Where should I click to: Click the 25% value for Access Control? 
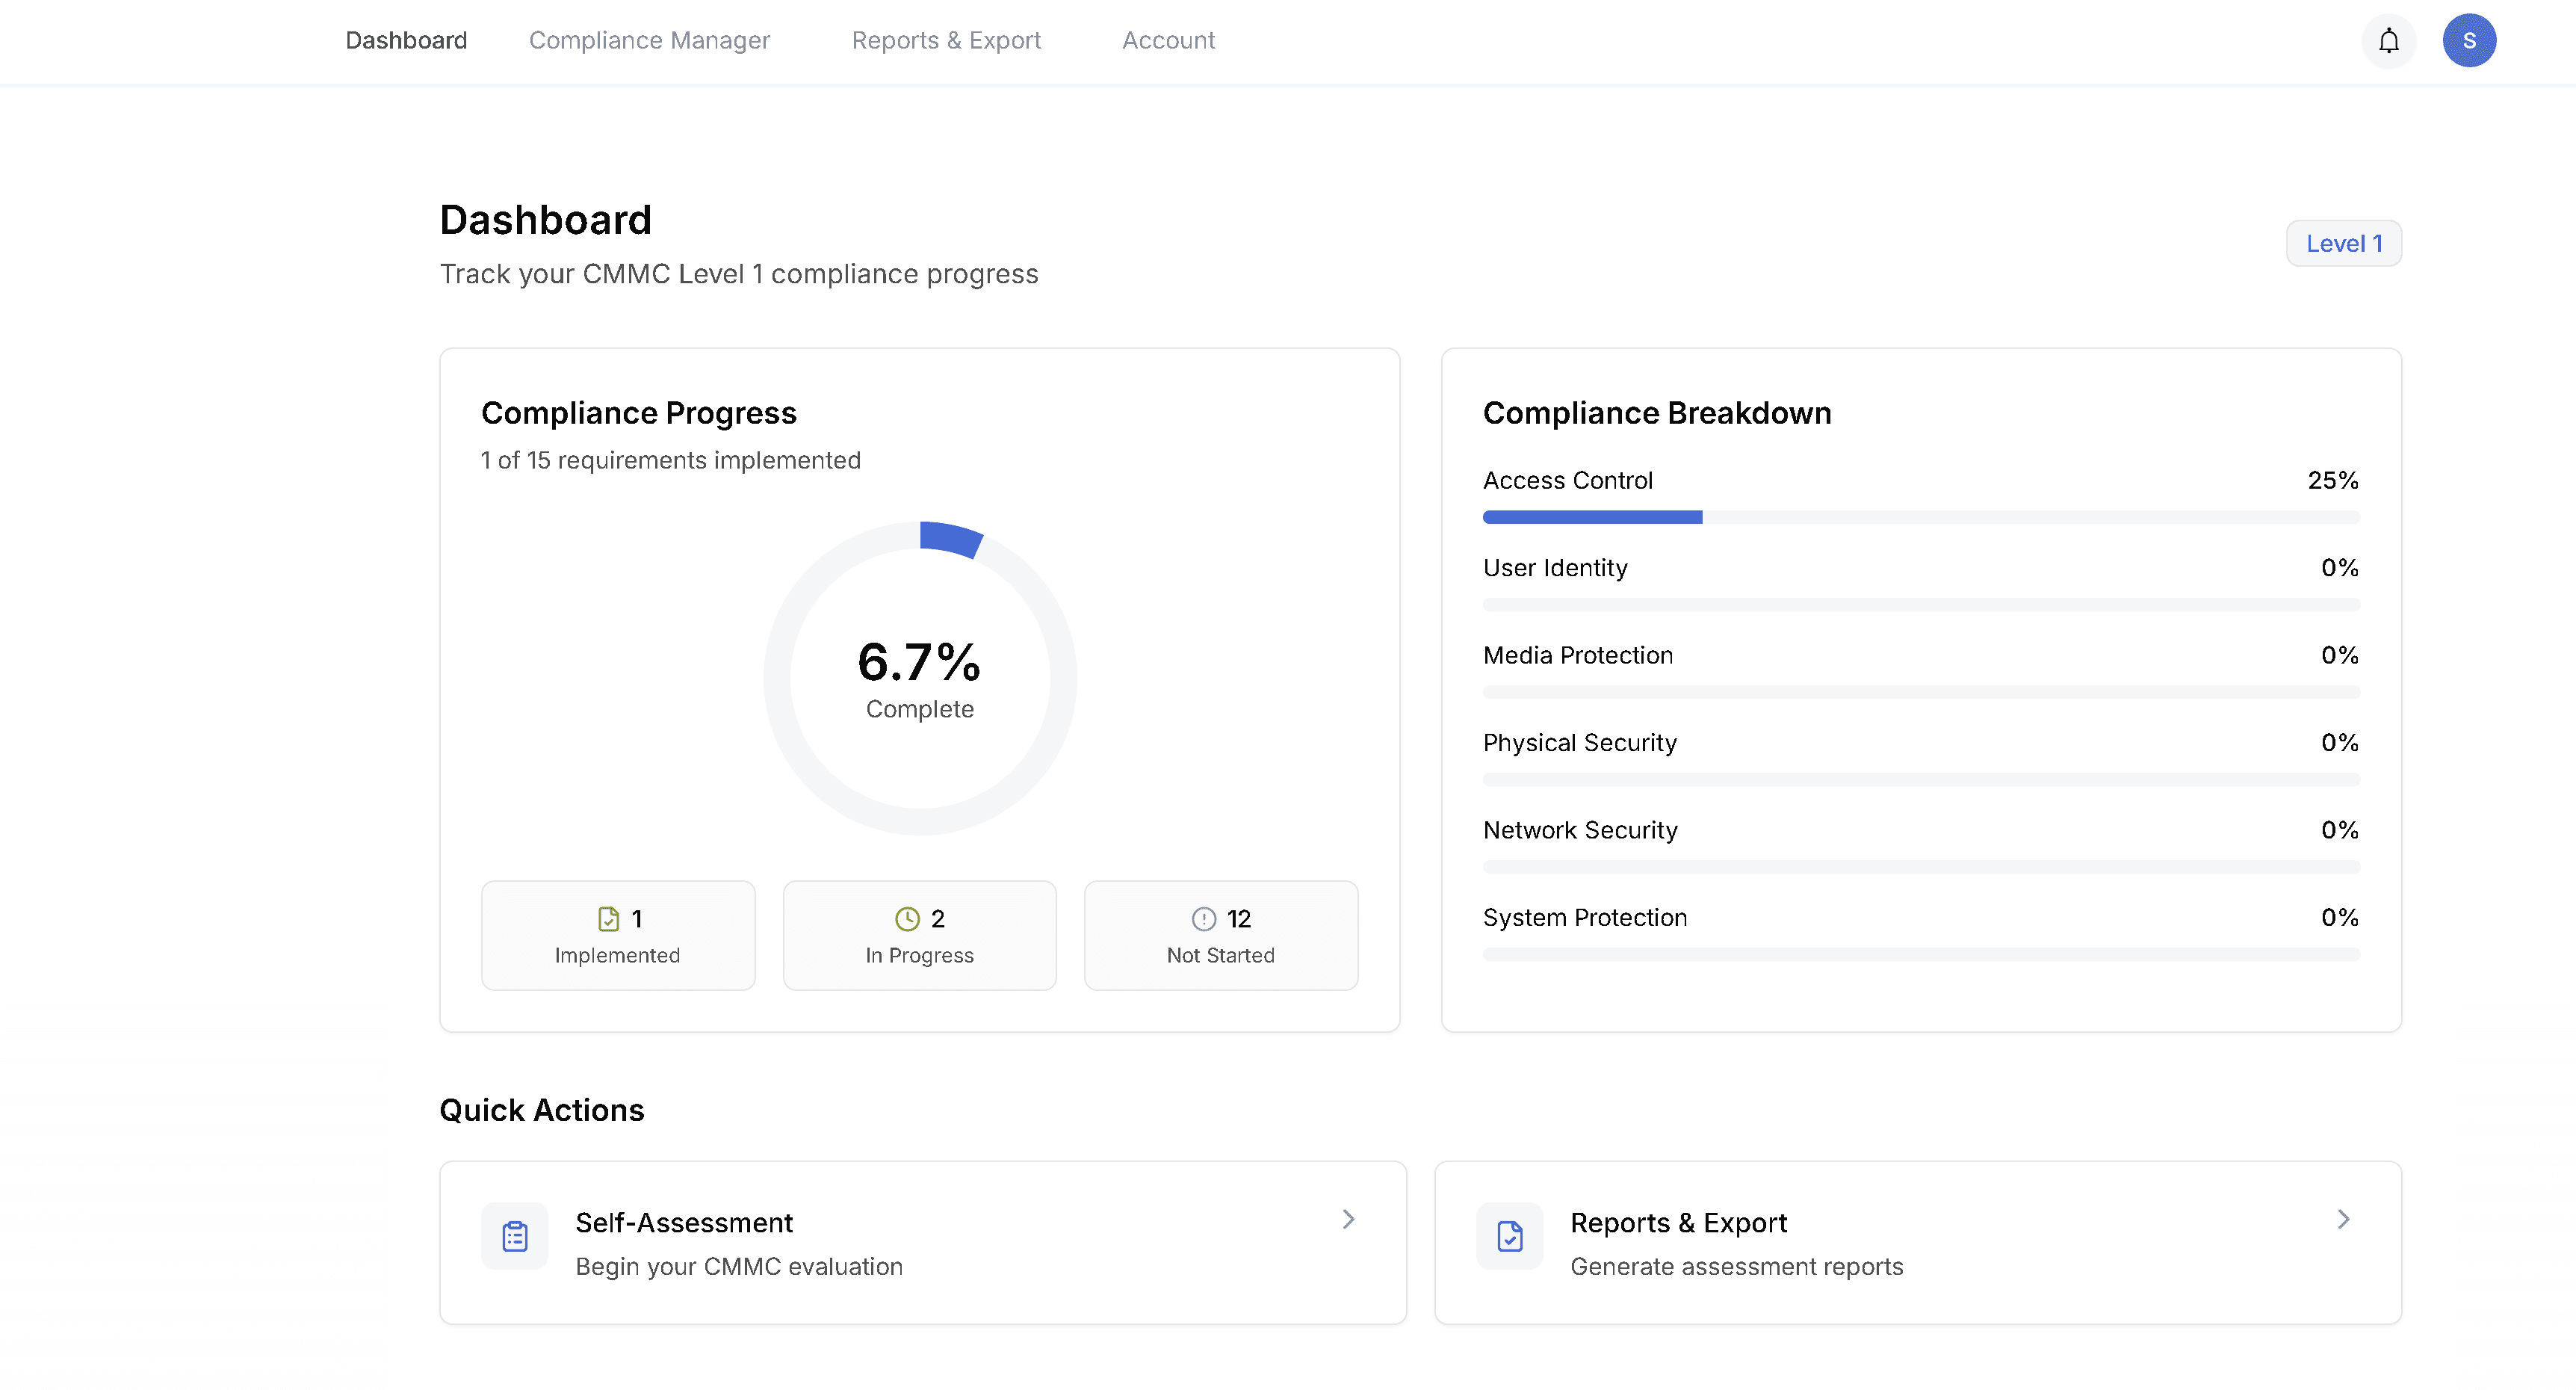tap(2333, 480)
